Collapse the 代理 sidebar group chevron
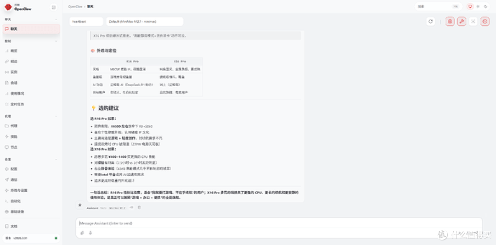 coord(56,117)
